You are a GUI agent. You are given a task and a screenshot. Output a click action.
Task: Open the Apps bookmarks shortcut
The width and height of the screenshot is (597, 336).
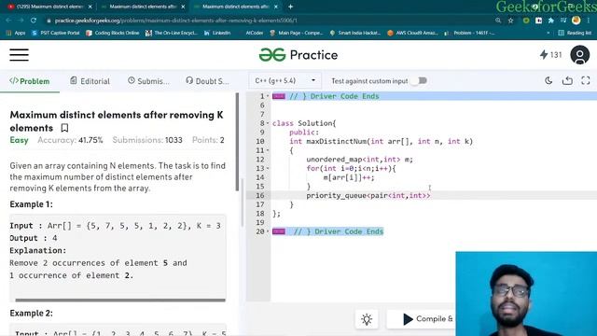point(16,34)
